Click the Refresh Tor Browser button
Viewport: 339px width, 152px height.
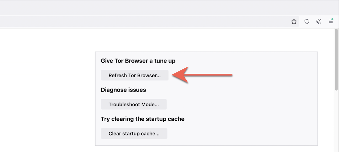click(134, 75)
